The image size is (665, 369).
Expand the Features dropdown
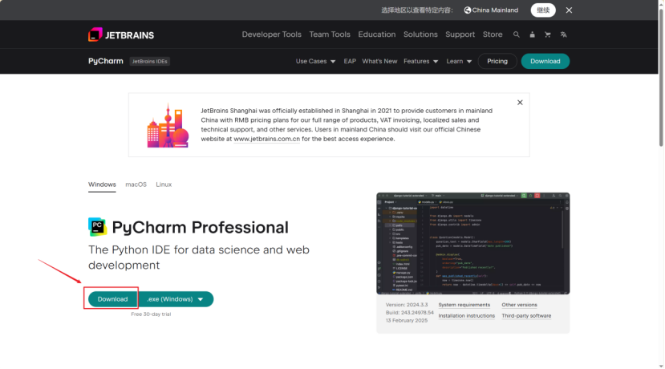pyautogui.click(x=420, y=62)
